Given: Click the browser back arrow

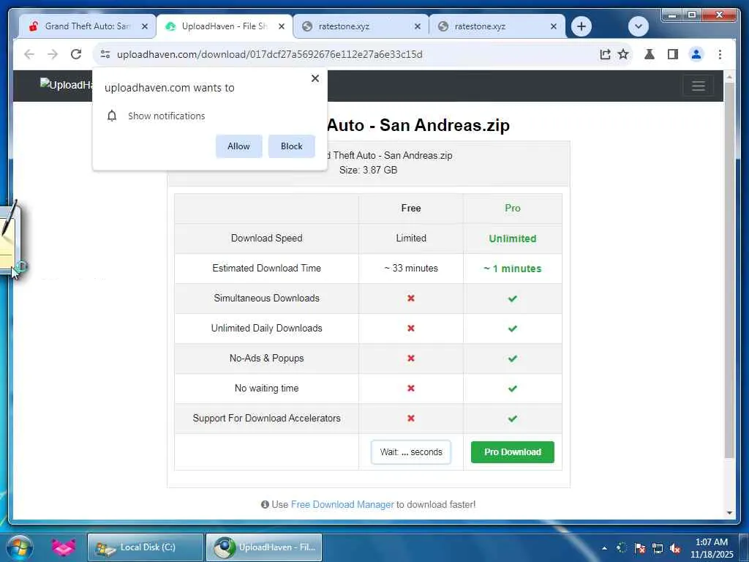Looking at the screenshot, I should click(x=29, y=54).
